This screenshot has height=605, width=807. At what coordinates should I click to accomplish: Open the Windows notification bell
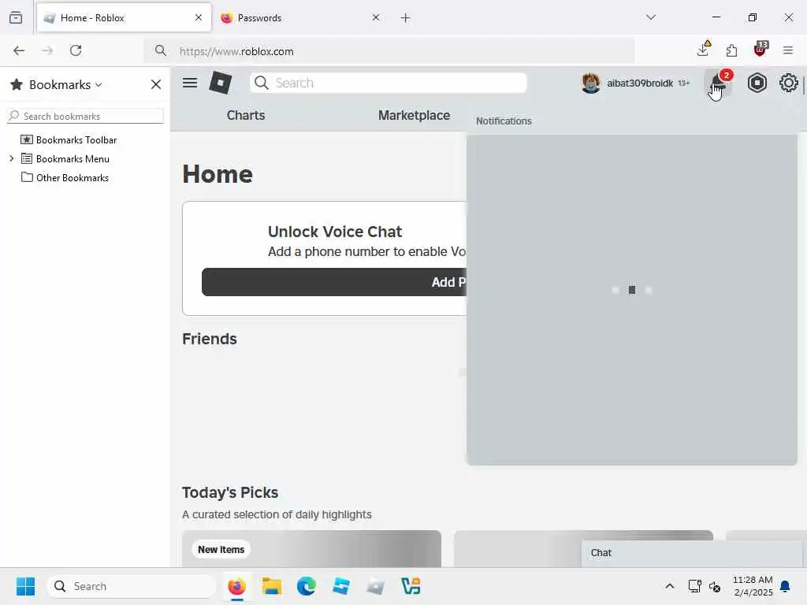(x=786, y=586)
